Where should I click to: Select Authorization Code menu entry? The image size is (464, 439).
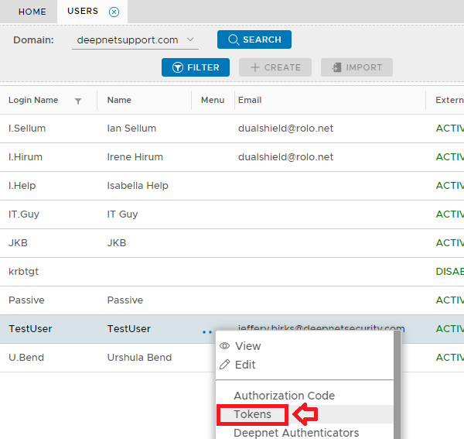(x=284, y=396)
